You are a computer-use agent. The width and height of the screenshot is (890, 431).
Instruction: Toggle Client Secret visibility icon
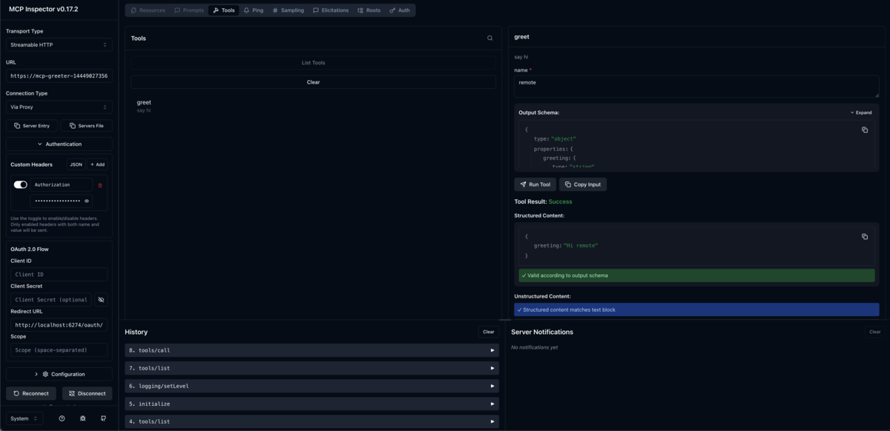(102, 300)
